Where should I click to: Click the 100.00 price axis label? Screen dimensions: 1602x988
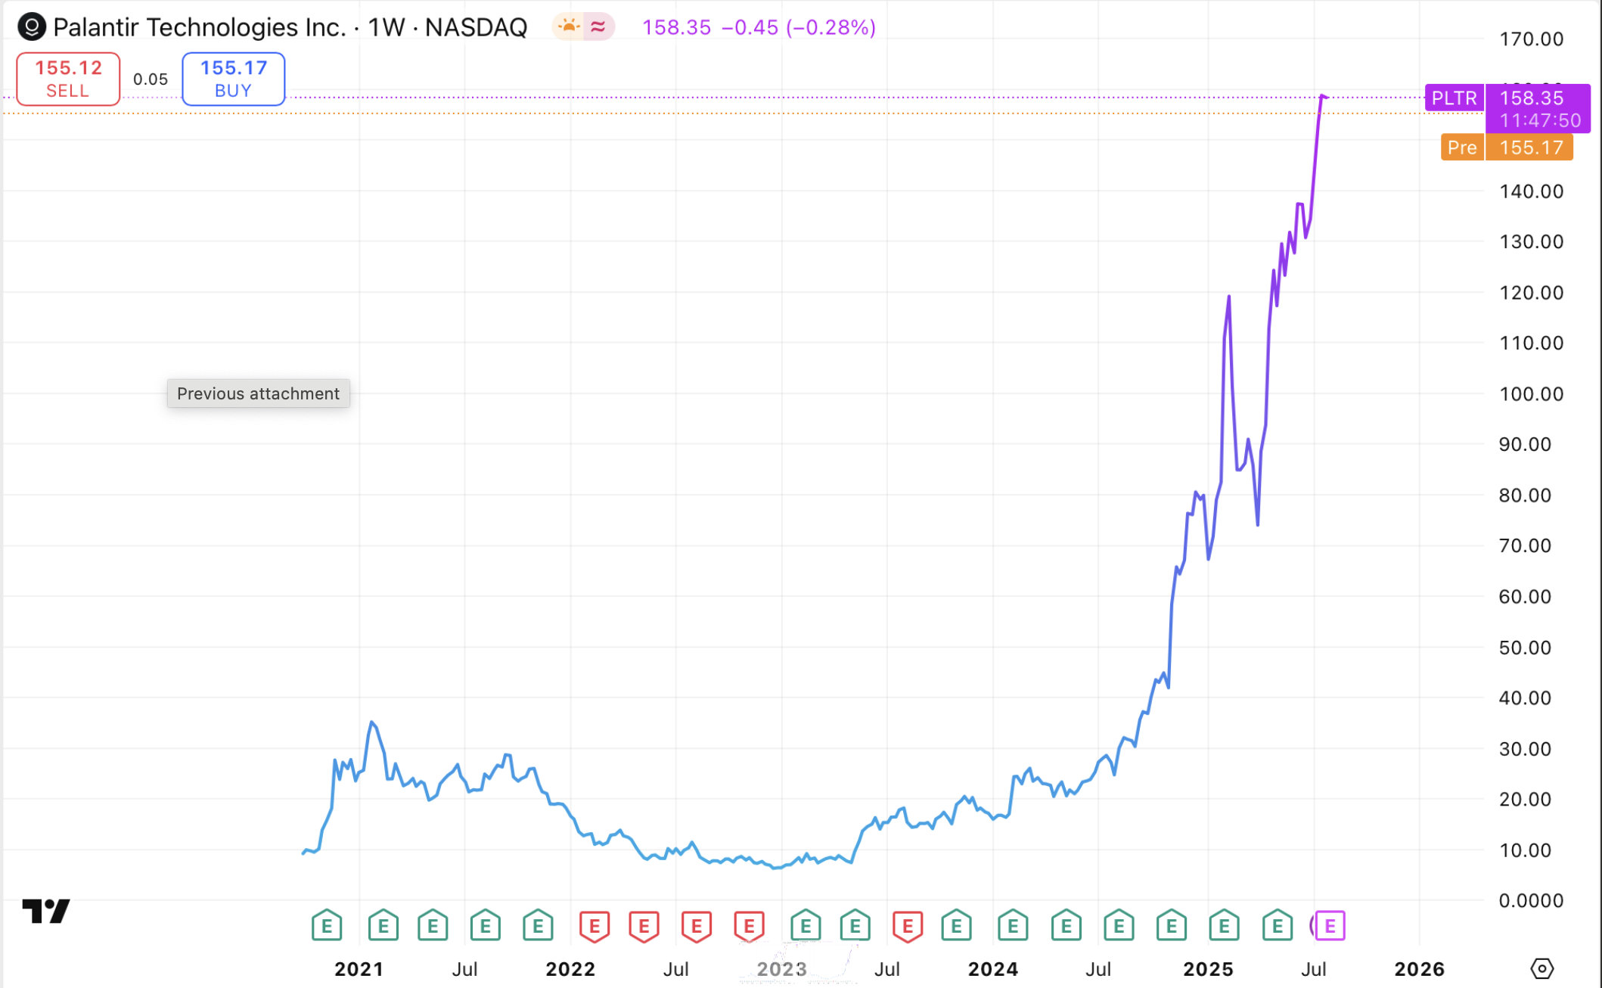point(1531,394)
